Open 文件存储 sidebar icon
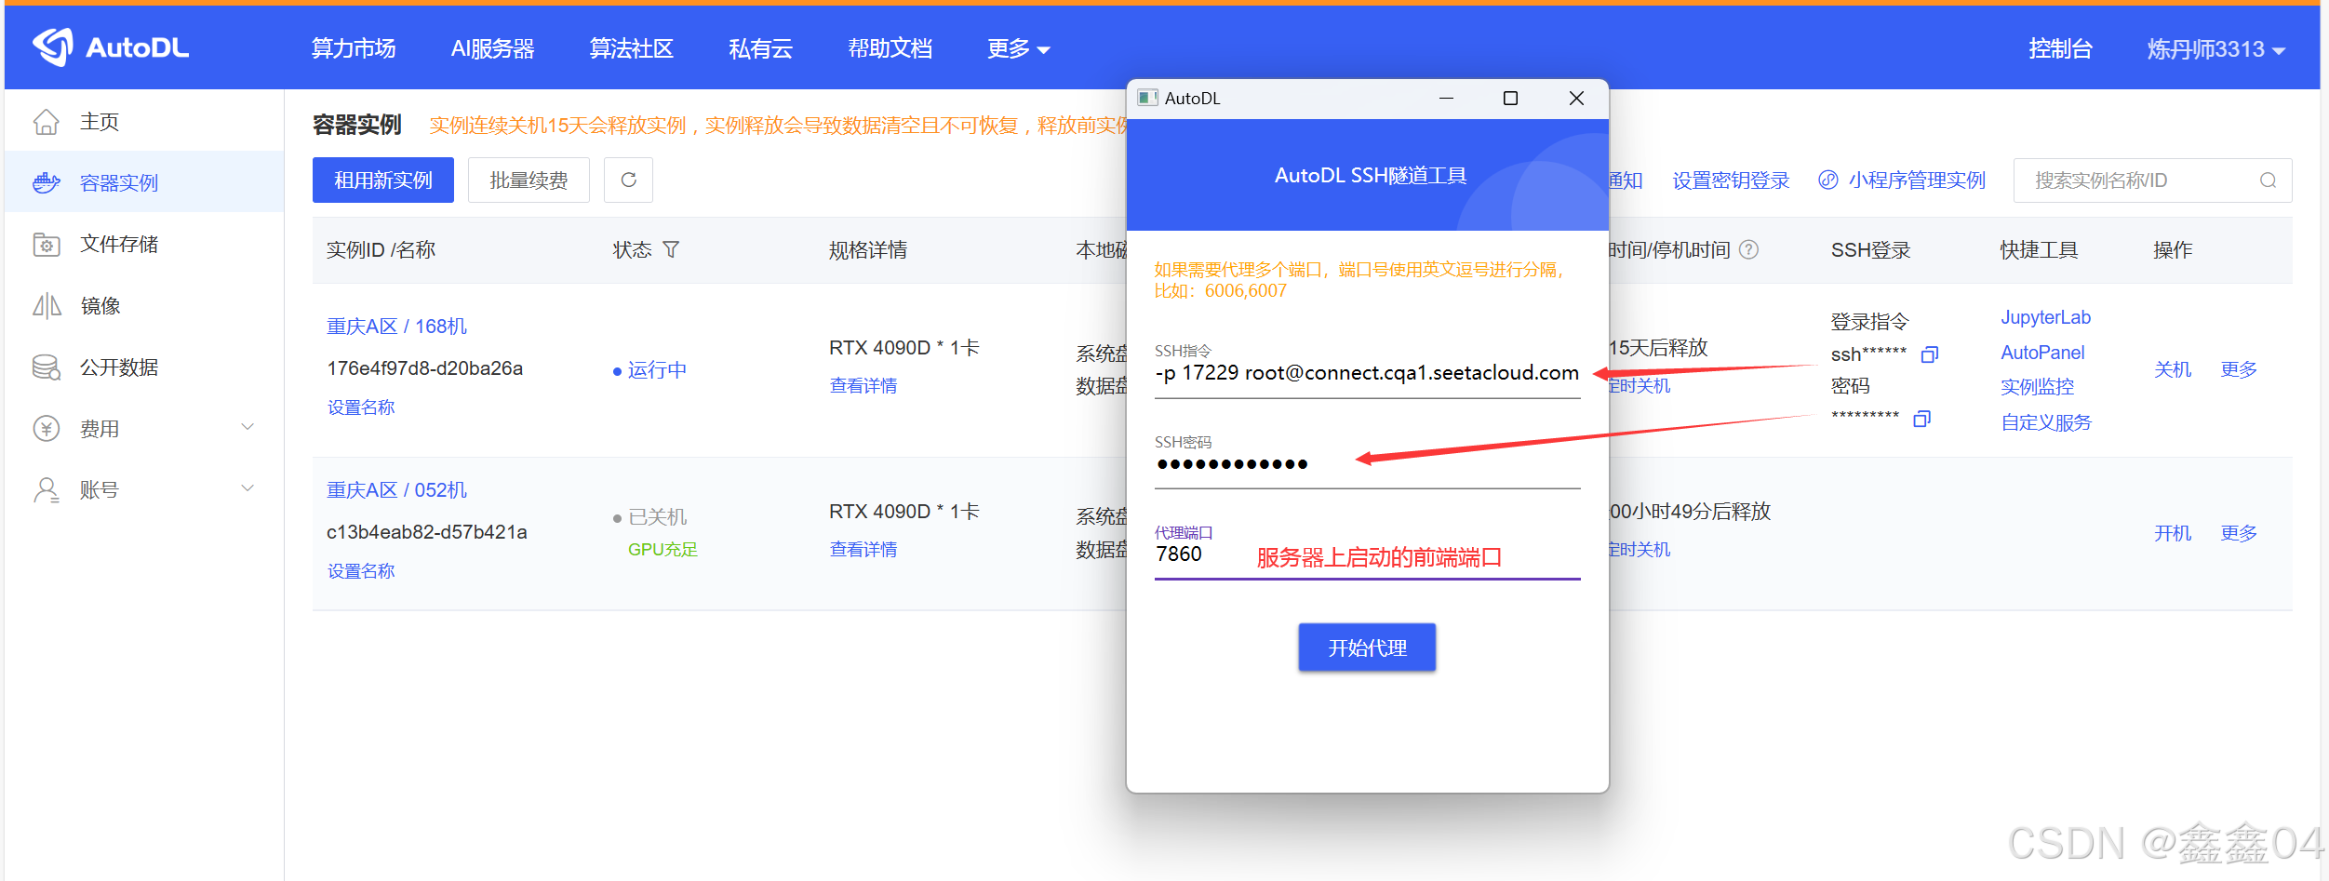This screenshot has height=881, width=2329. pos(47,245)
